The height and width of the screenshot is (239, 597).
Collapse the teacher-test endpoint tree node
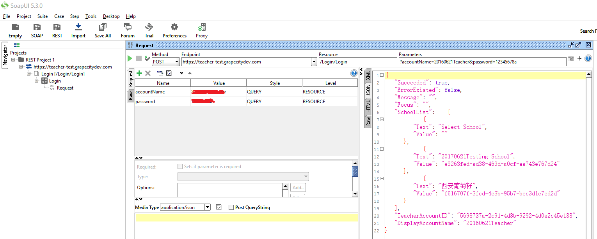click(x=21, y=67)
